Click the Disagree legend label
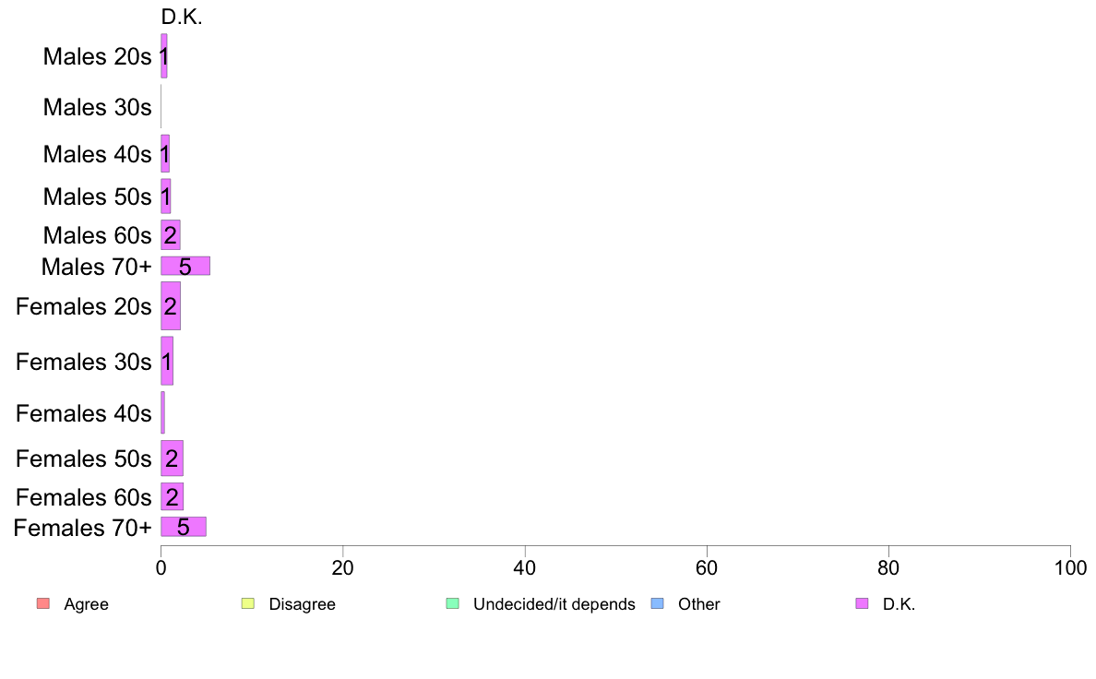This screenshot has height=679, width=1096. click(x=302, y=604)
